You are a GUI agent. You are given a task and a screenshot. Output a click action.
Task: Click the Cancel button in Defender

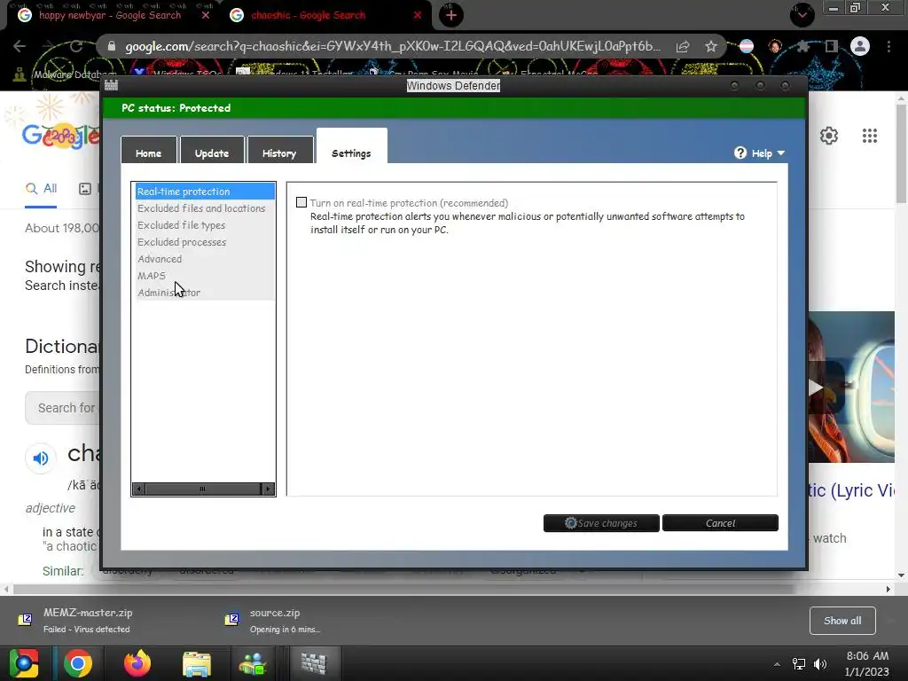click(x=720, y=523)
